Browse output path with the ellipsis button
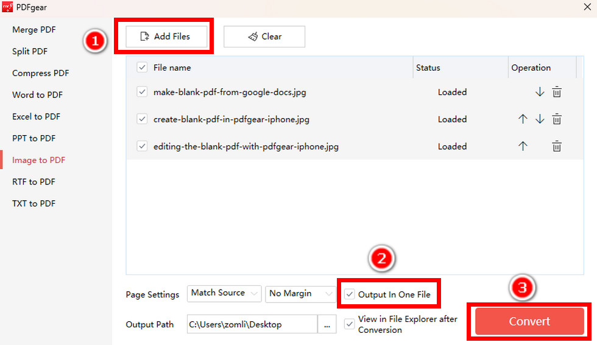 (327, 324)
